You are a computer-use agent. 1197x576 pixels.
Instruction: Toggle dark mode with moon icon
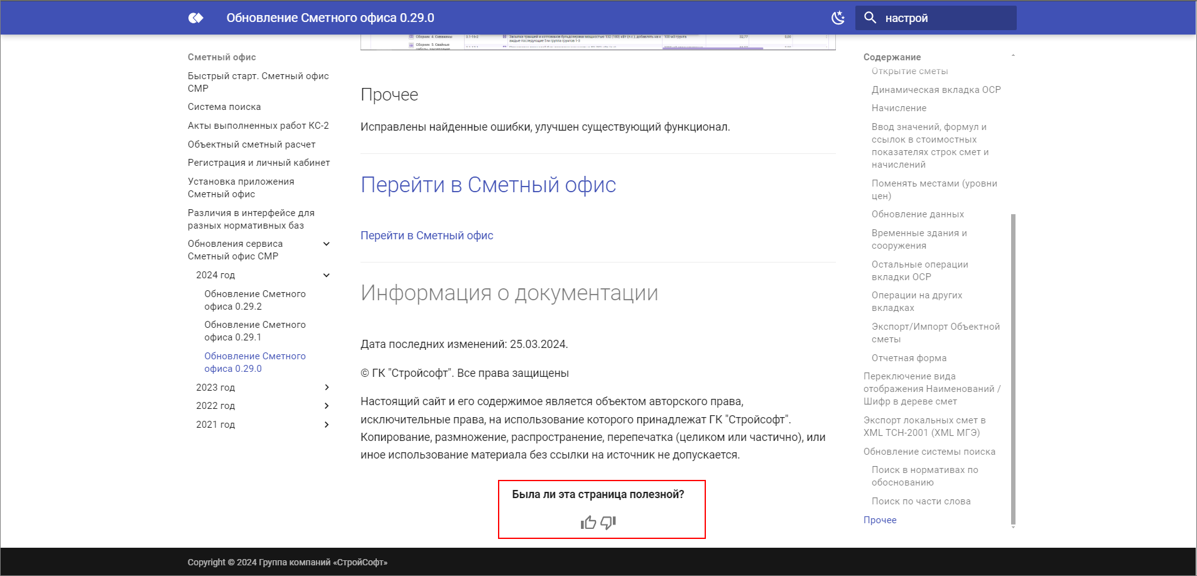tap(838, 18)
